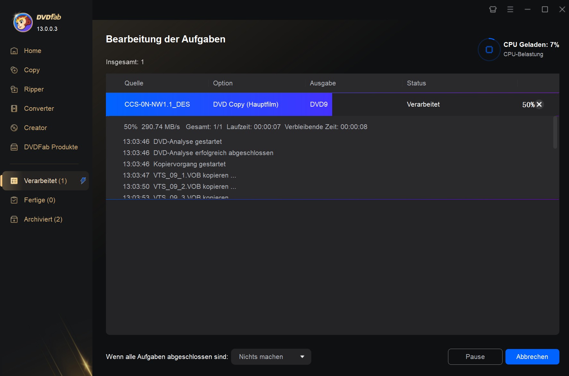Open the skin/theme shirt icon

click(493, 9)
